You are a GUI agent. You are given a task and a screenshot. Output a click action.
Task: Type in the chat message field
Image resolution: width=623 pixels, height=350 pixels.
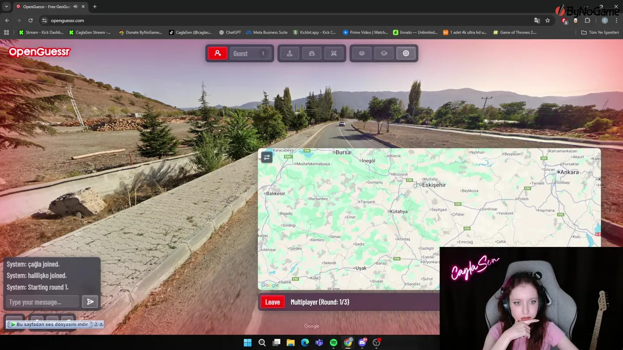tap(43, 302)
